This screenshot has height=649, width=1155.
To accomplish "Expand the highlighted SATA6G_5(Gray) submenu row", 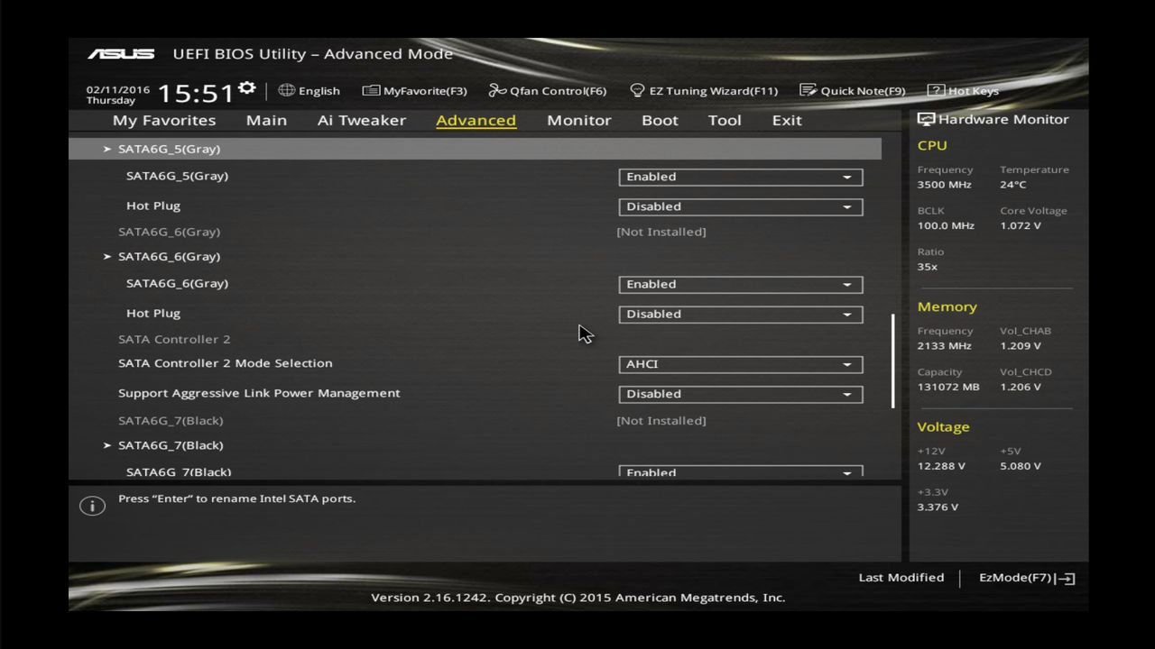I will 476,149.
